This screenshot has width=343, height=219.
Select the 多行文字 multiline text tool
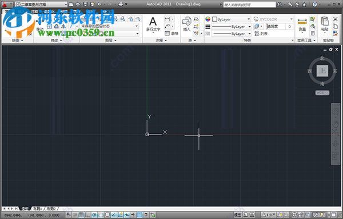153,25
